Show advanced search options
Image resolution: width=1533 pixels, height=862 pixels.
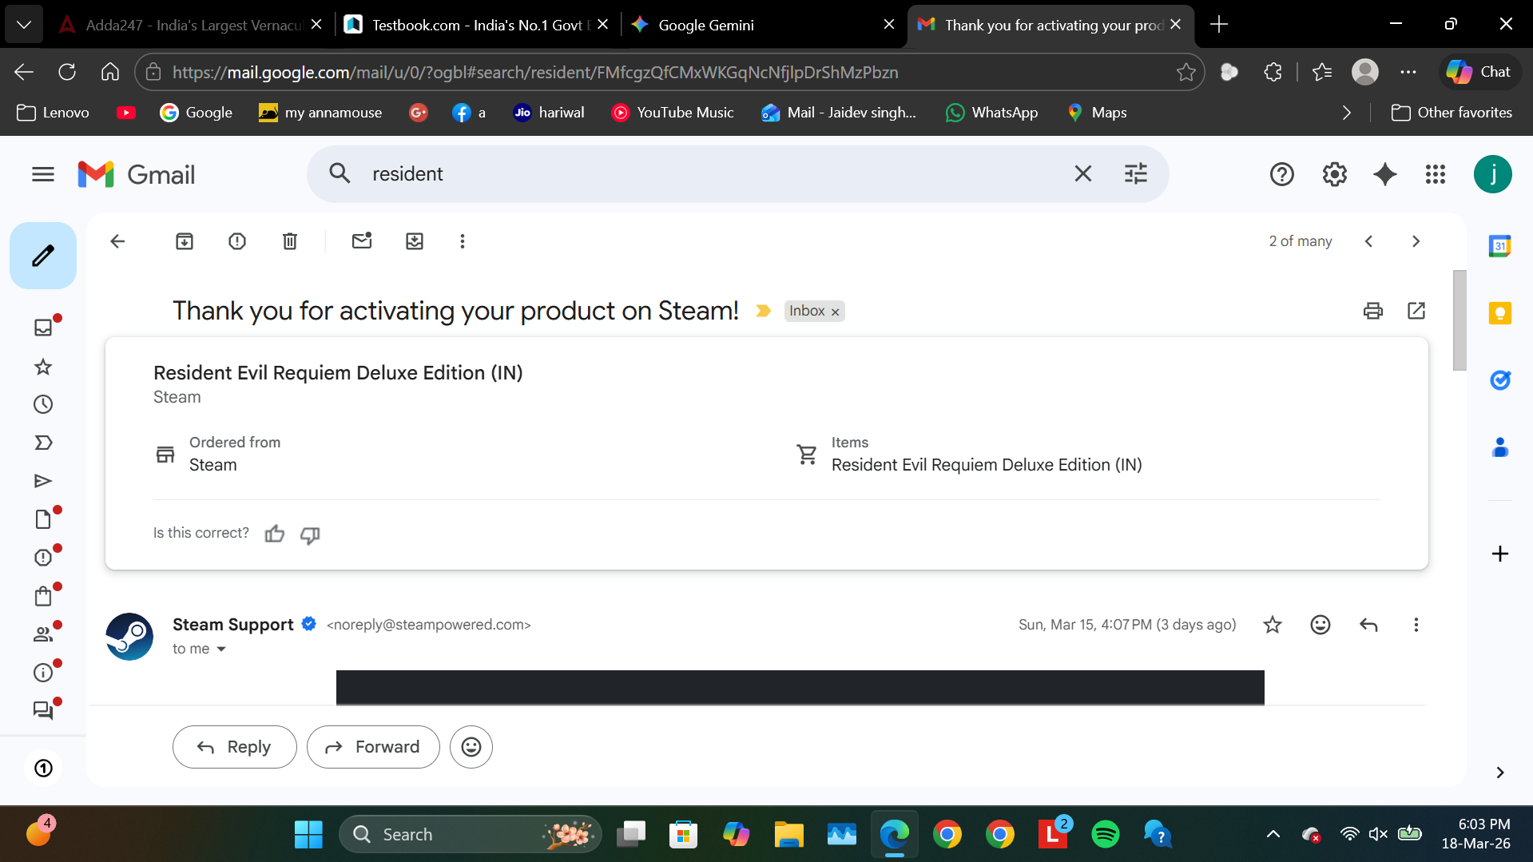1136,174
